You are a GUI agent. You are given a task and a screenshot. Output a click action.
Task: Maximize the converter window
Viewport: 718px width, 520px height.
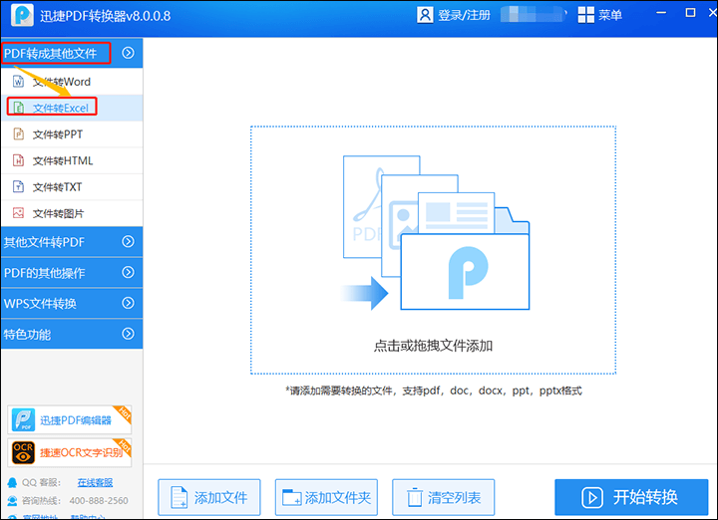(x=690, y=13)
